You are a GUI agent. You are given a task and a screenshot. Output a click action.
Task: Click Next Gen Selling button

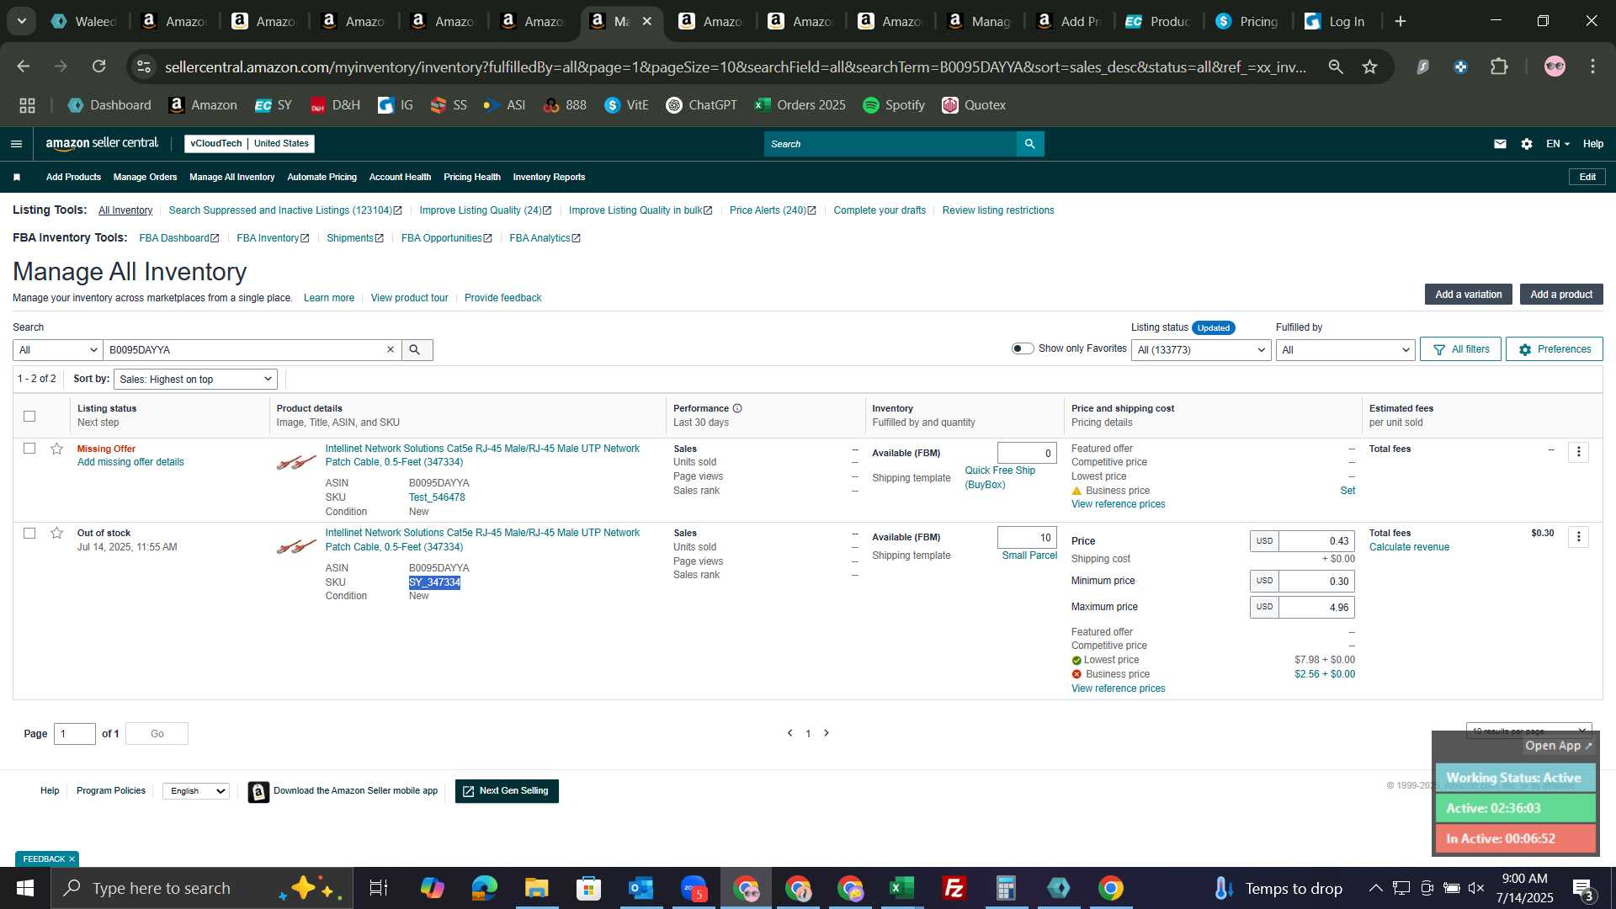click(507, 791)
